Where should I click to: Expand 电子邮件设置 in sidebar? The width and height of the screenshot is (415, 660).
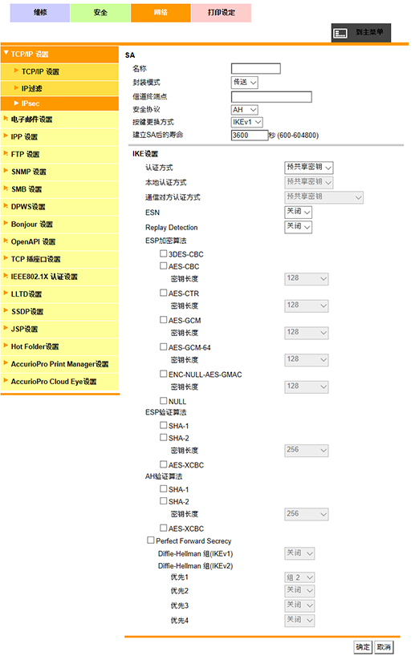point(60,119)
